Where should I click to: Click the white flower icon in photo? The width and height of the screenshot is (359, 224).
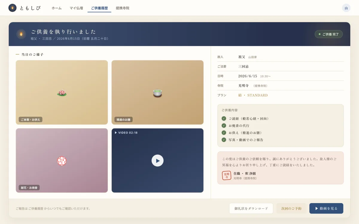pyautogui.click(x=62, y=161)
